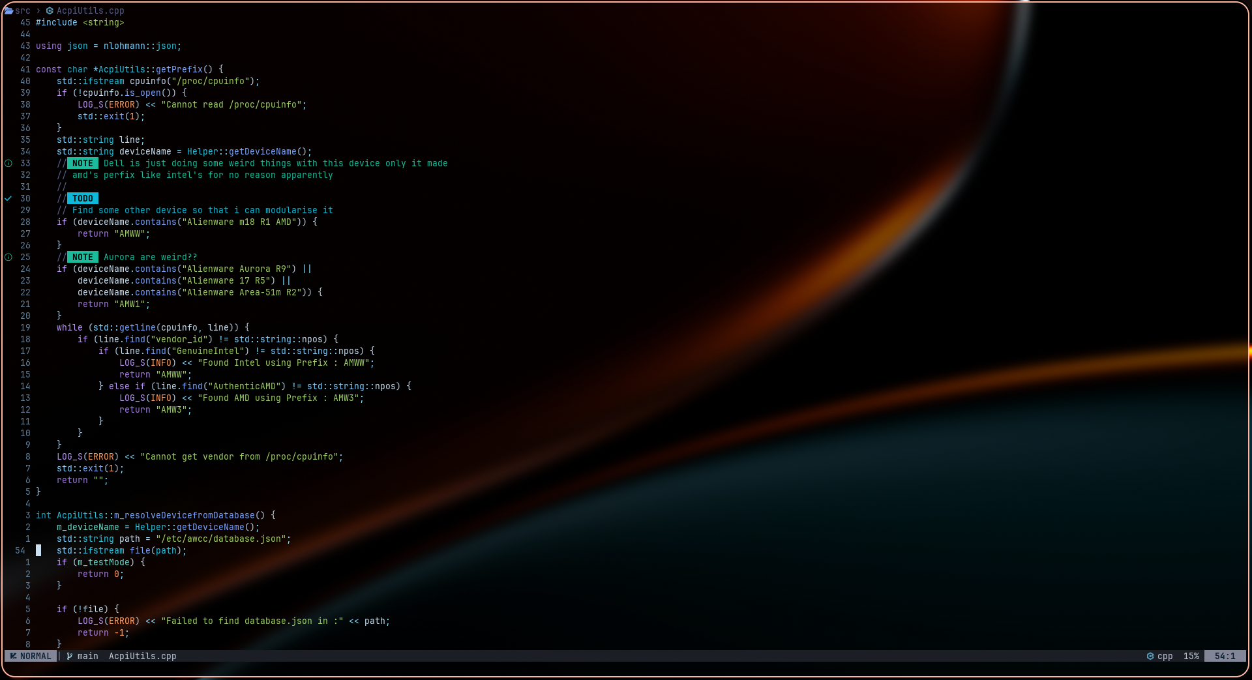The width and height of the screenshot is (1252, 680).
Task: Click m_resolveDevicefromDatabase function name
Action: point(185,516)
